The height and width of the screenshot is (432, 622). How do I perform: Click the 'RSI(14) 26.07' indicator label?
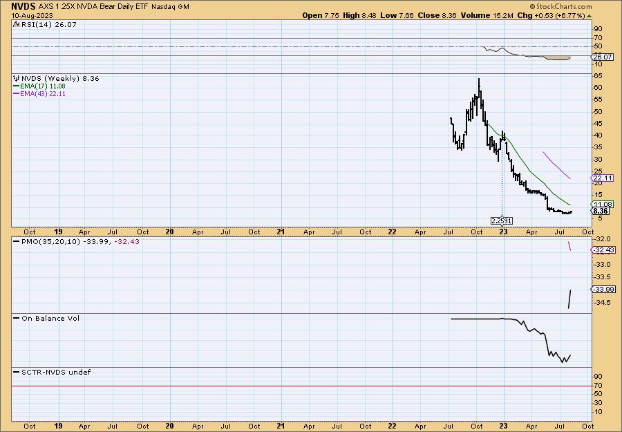(x=49, y=25)
